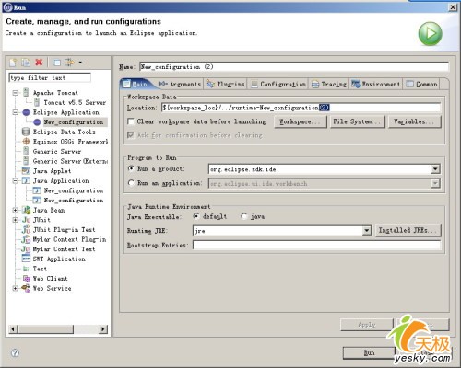This screenshot has height=368, width=461.
Task: Click the New launch configuration icon
Action: (13, 63)
